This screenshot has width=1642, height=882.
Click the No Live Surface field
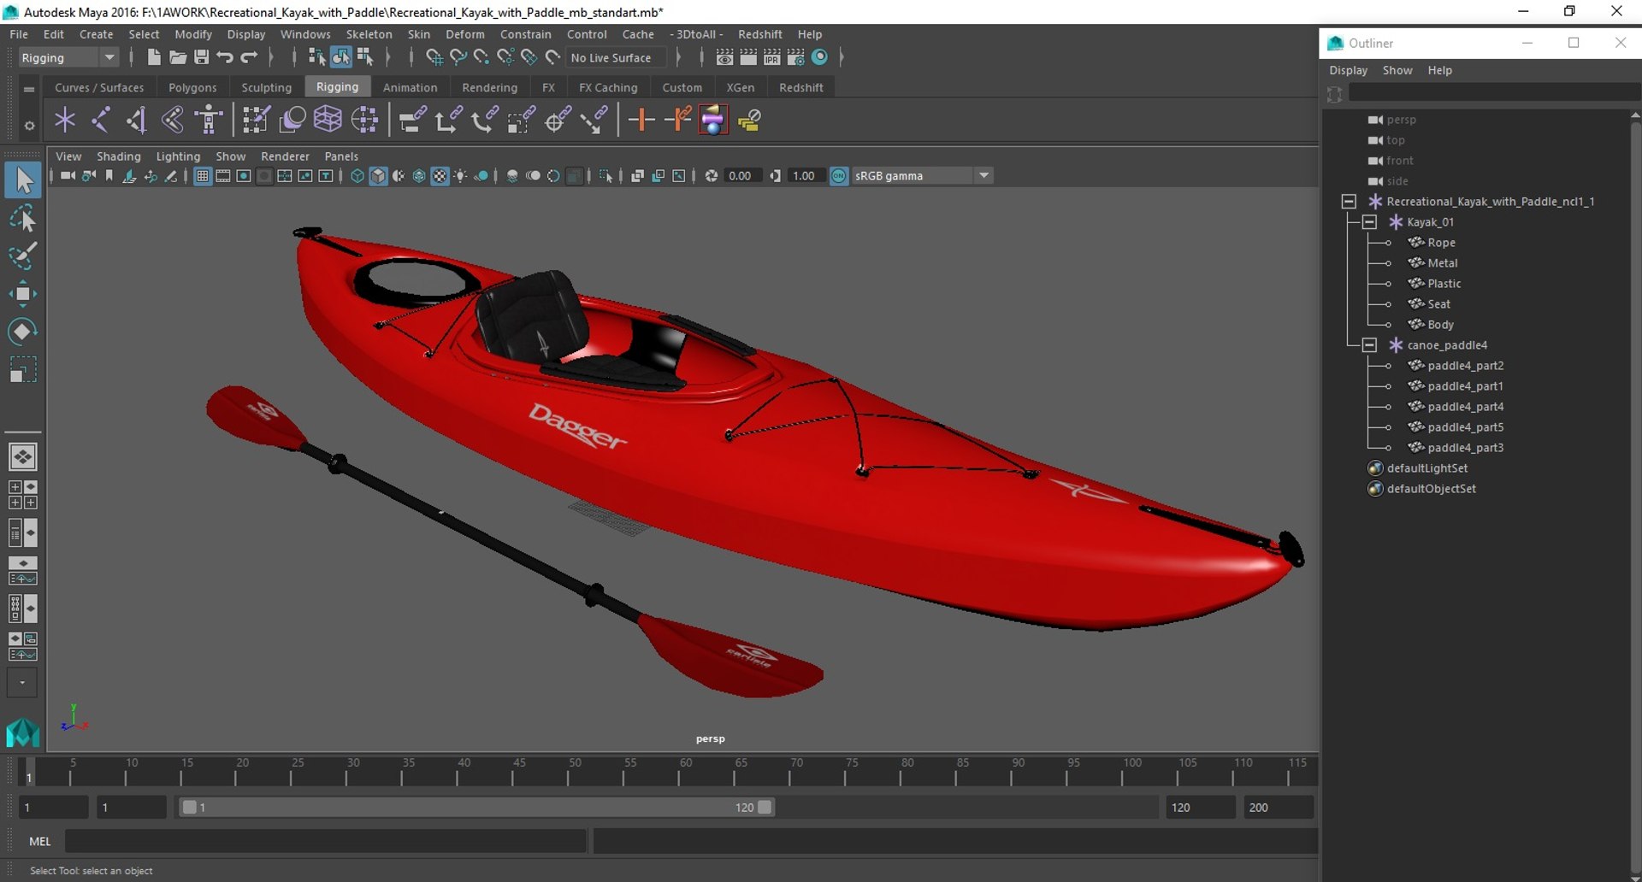click(615, 57)
